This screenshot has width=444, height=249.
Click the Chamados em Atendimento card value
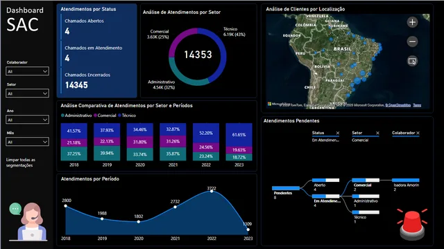67,58
